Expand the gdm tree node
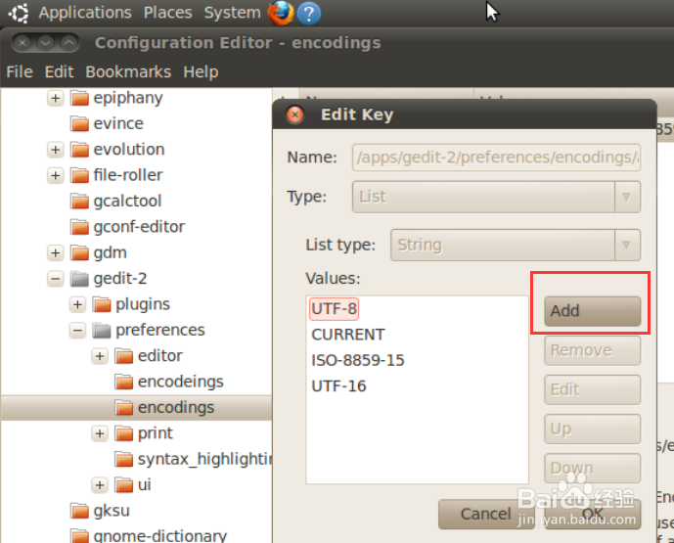Screen dimensions: 674x543 55,252
